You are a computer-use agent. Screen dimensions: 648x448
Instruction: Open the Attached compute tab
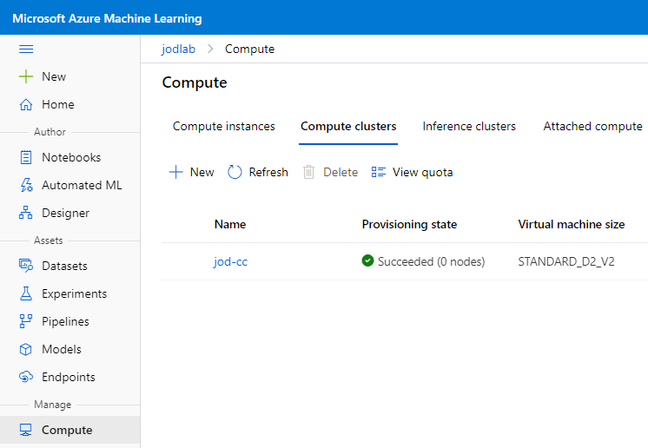(x=592, y=127)
